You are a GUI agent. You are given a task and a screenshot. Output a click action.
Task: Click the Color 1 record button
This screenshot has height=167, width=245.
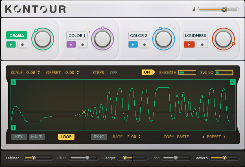coord(83,45)
